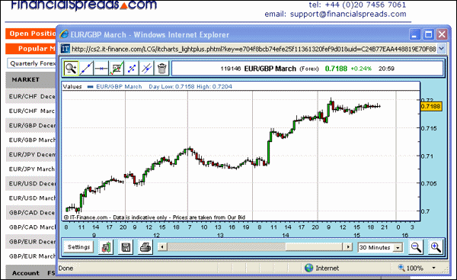
Task: Select GBP/EUR December market row
Action: click(x=31, y=242)
